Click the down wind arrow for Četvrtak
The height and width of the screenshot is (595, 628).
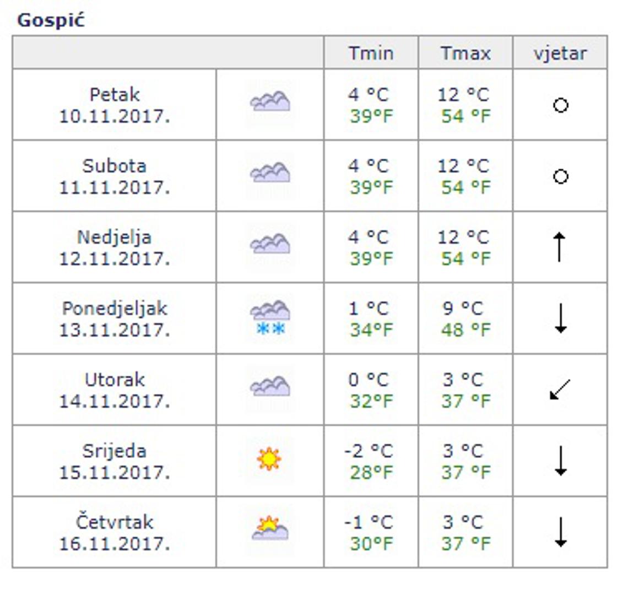pyautogui.click(x=560, y=532)
